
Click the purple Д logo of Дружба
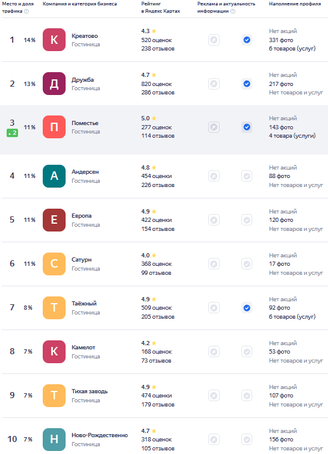coord(54,84)
